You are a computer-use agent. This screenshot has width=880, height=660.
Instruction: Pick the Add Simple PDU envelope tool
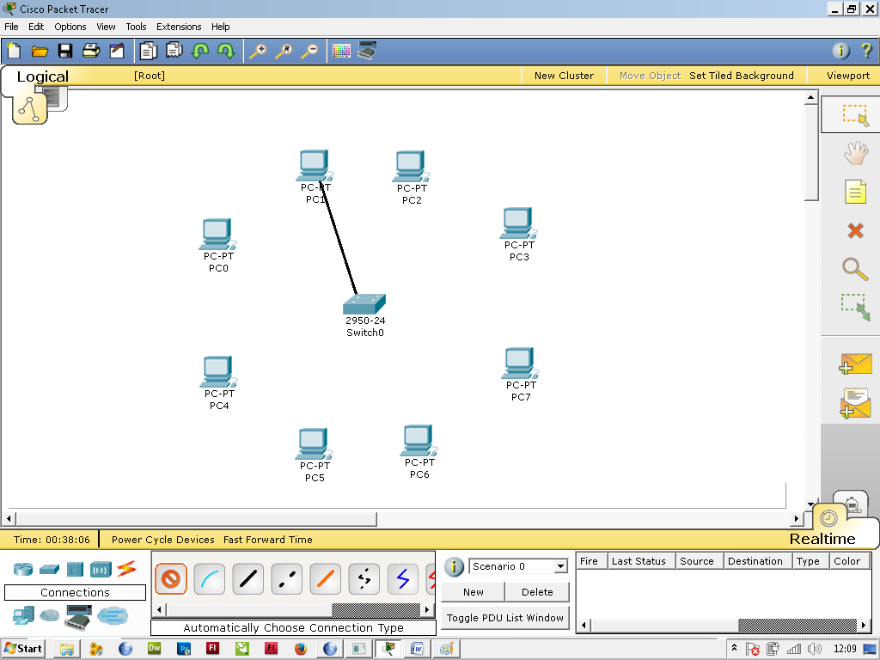(855, 364)
